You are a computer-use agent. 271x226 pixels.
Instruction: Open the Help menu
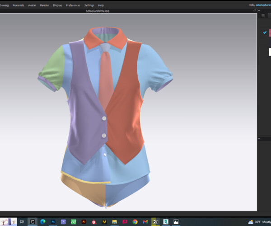(x=101, y=5)
